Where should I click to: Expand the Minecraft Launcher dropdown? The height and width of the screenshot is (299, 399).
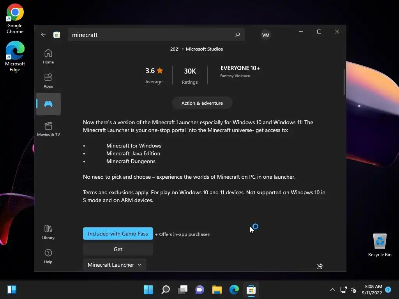point(115,265)
